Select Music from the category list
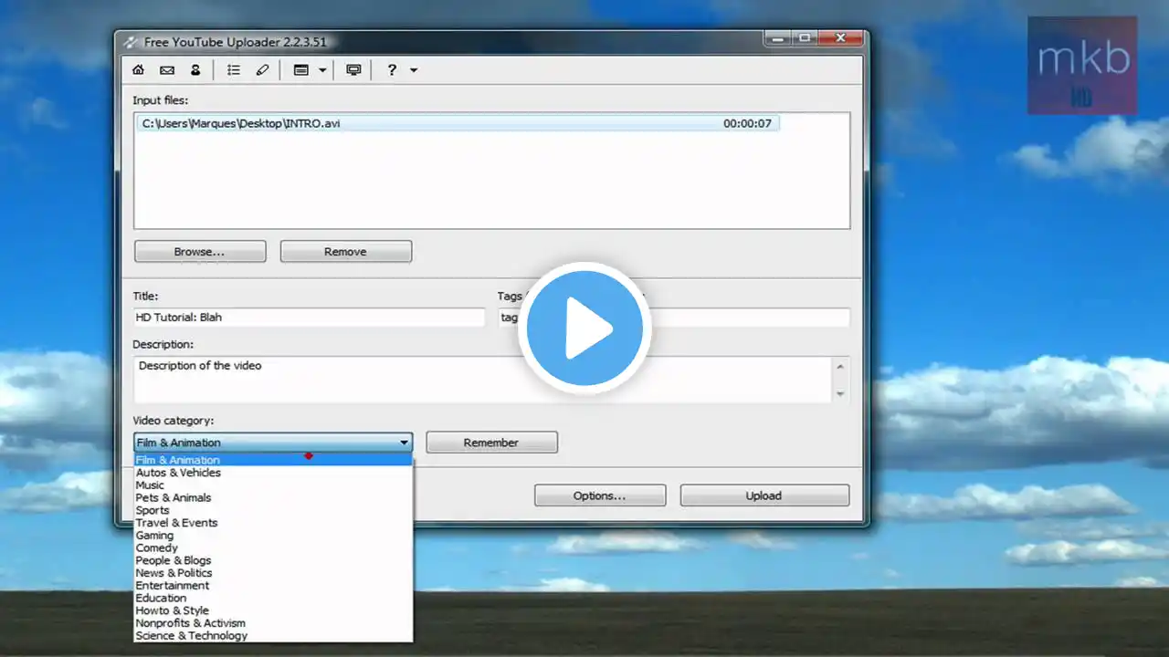Image resolution: width=1169 pixels, height=657 pixels. (150, 485)
